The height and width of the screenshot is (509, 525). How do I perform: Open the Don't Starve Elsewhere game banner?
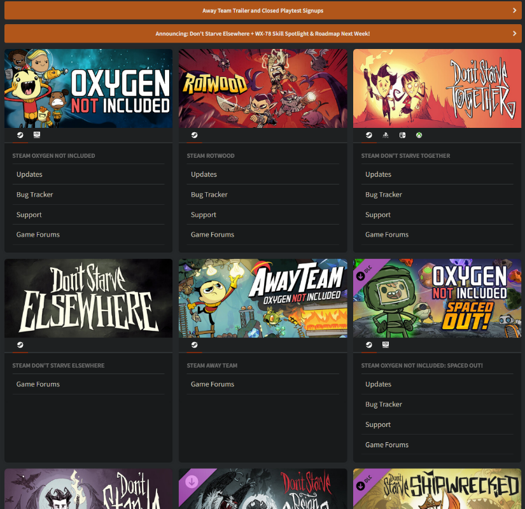pyautogui.click(x=88, y=298)
